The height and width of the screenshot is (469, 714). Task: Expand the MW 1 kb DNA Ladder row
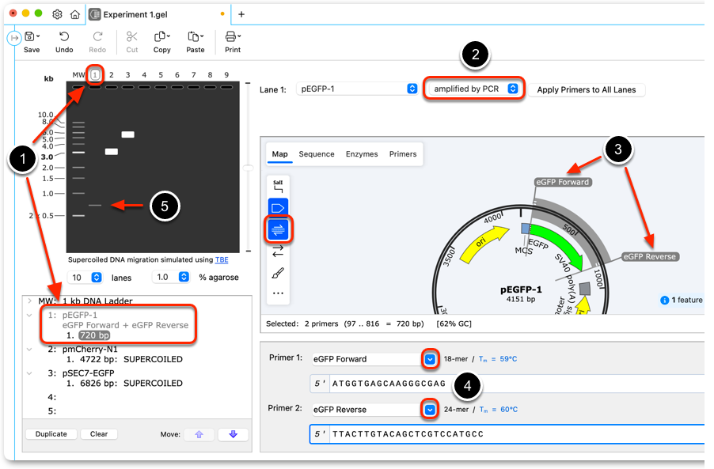click(29, 301)
